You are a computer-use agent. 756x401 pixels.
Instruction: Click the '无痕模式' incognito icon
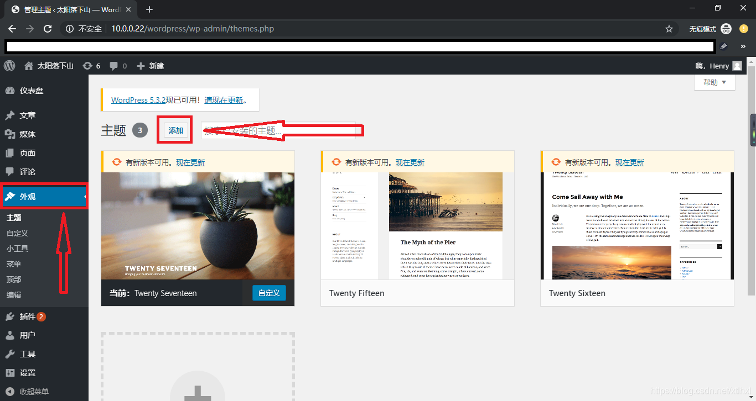726,29
